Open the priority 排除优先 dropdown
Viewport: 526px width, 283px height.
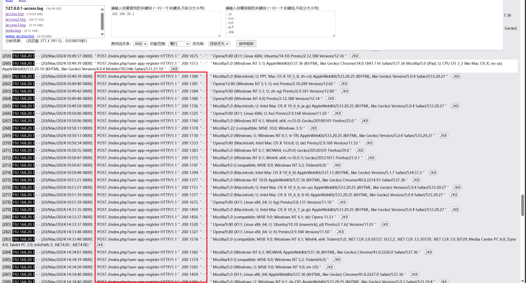(218, 44)
